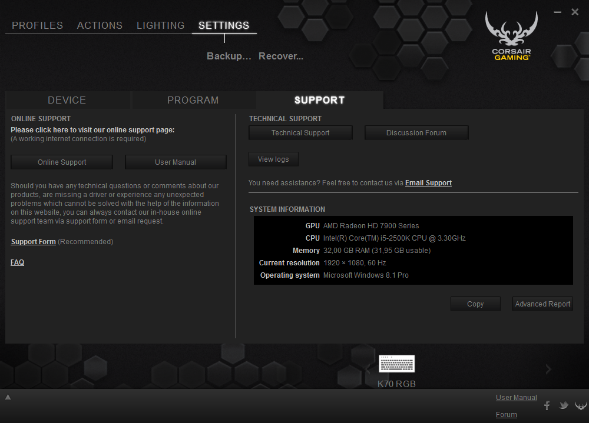The width and height of the screenshot is (589, 423).
Task: Click the System Information heading
Action: pos(287,209)
